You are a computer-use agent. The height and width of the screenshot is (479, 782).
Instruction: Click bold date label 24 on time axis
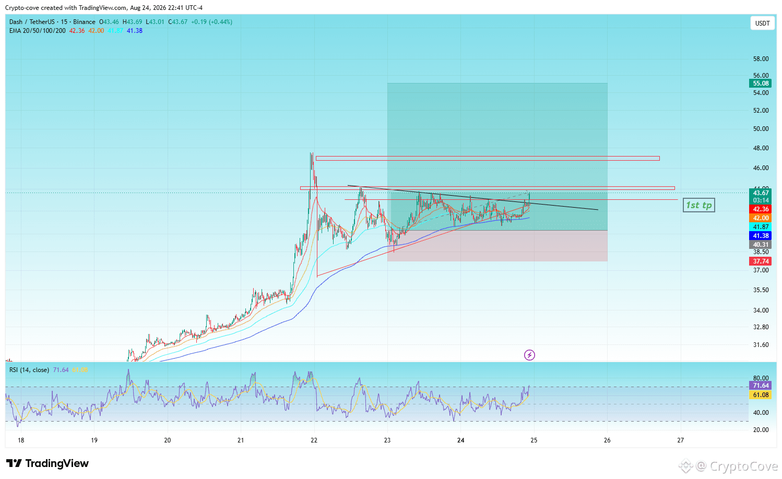tap(461, 440)
